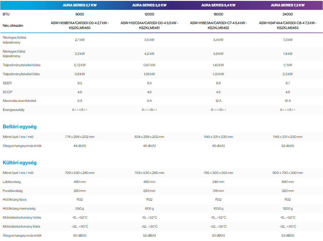
Task: Click the 'Névleges fűtési teljesítmény' row label
Action: pyautogui.click(x=14, y=54)
